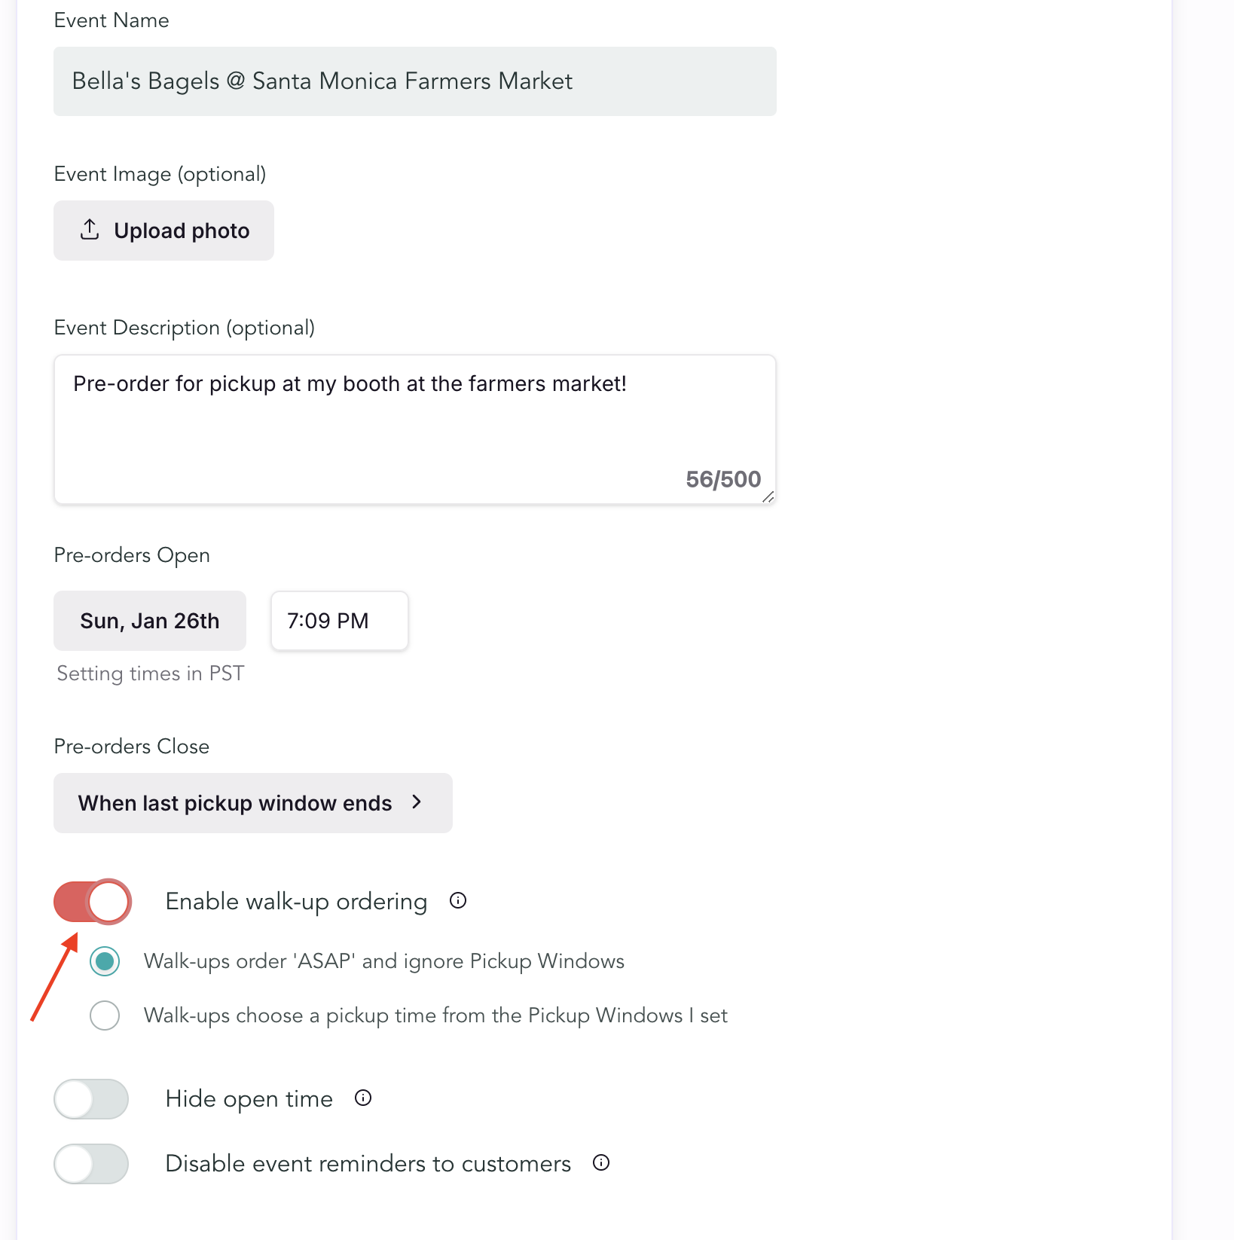This screenshot has height=1240, width=1234.
Task: Turn off Enable walk-up ordering switch
Action: (93, 901)
